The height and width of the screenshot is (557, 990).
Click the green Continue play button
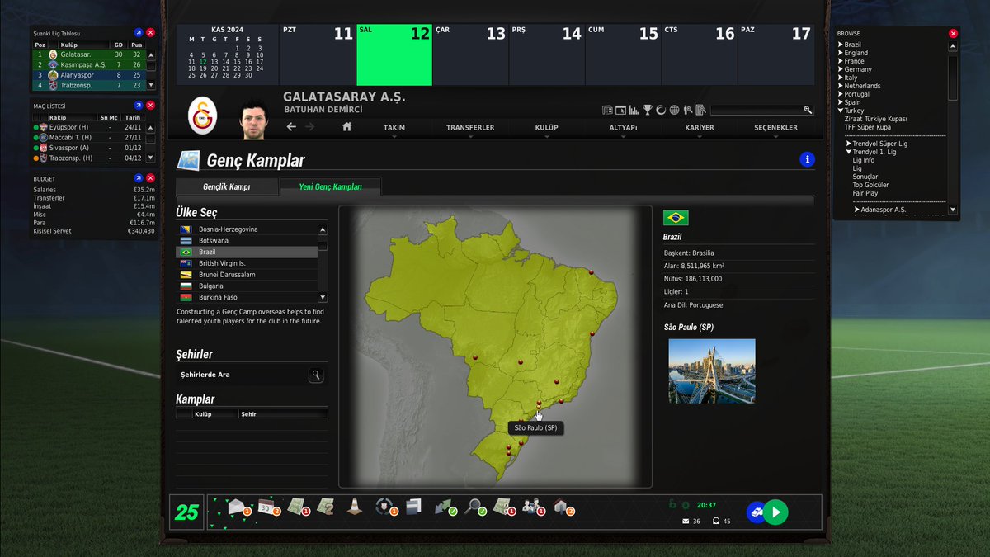click(x=775, y=512)
